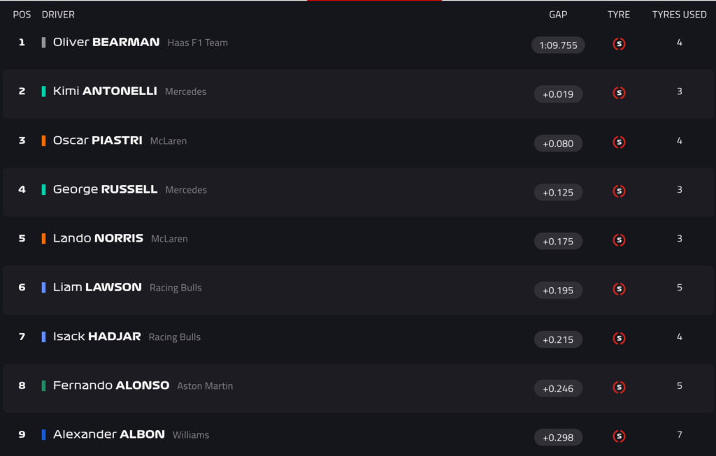Open the Kimi Antonelli driver link
The image size is (716, 456).
(x=105, y=91)
